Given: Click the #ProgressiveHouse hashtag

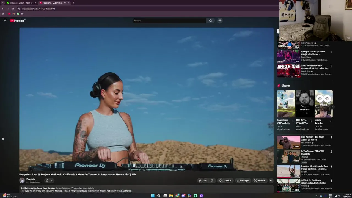Looking at the screenshot, I should click(79, 188).
